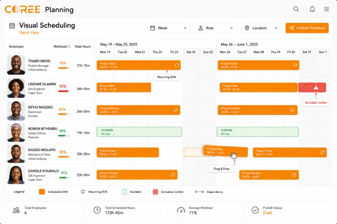Select Nomsa Mthembu's profile photo
Image resolution: width=337 pixels, height=224 pixels.
16,132
